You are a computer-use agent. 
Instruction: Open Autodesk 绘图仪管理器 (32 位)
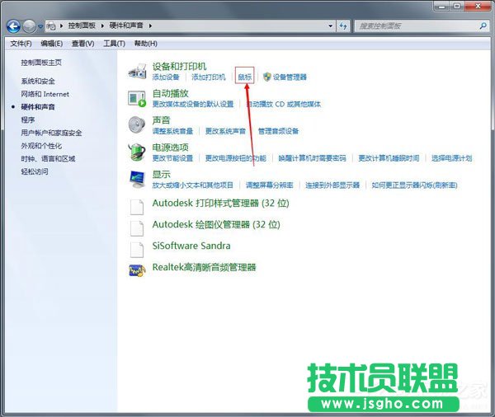click(x=216, y=225)
